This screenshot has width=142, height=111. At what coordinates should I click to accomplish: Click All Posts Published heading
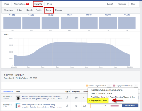click(14, 75)
